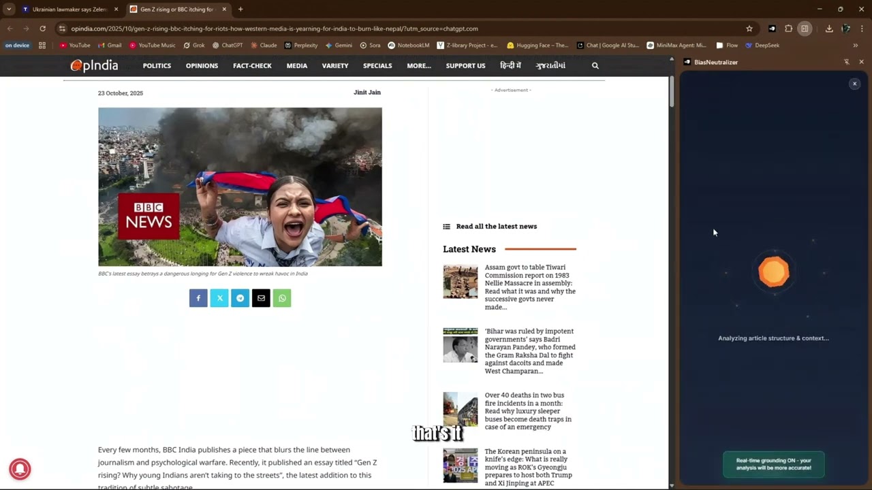The height and width of the screenshot is (490, 872).
Task: Go to the FACT-CHECK section
Action: click(252, 66)
